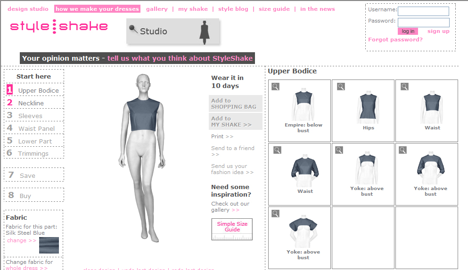Pick the sleeveless Waist bodice thumbnail
The height and width of the screenshot is (270, 468).
click(x=432, y=107)
